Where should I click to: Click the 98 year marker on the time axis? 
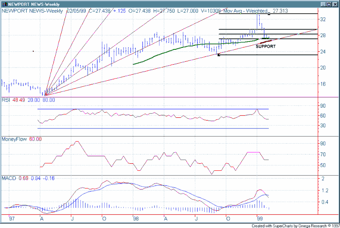(x=136, y=219)
